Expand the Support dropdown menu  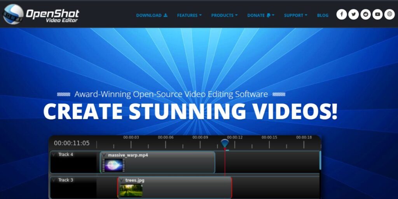pos(295,15)
